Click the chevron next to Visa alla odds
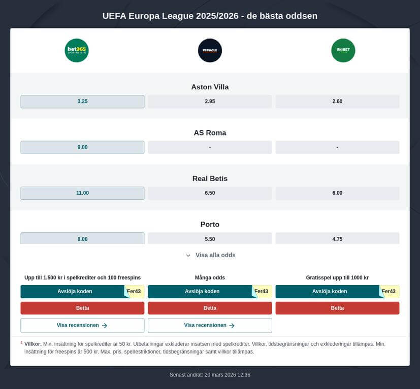This screenshot has width=420, height=389. tap(187, 255)
